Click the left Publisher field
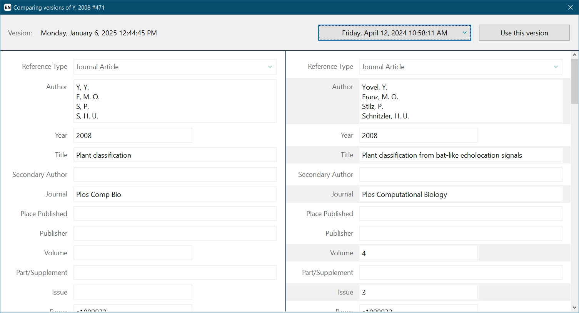 pyautogui.click(x=175, y=233)
